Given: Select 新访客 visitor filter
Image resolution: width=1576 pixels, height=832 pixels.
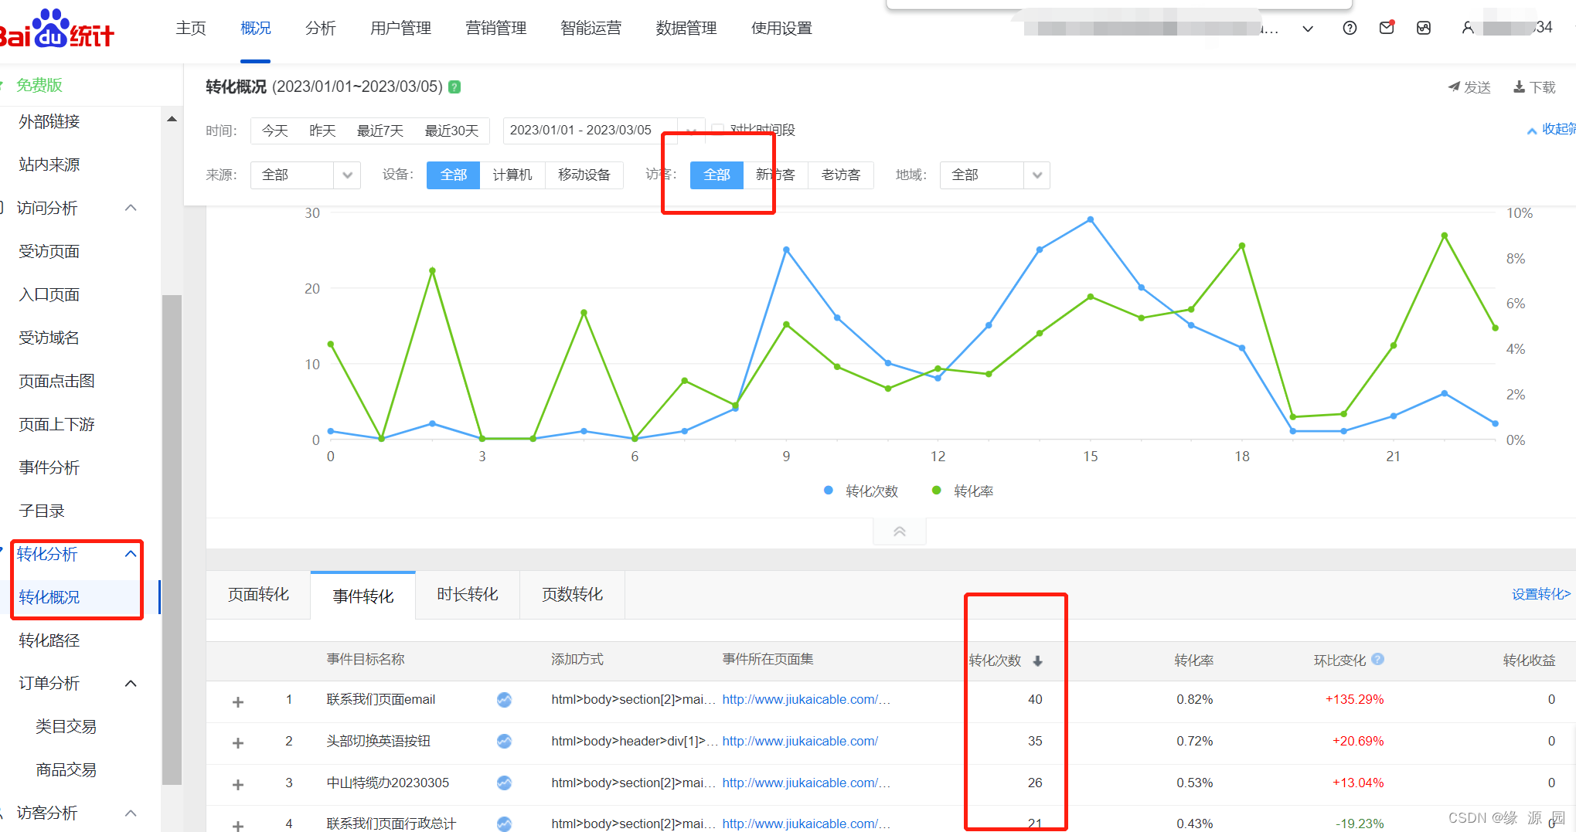Looking at the screenshot, I should pyautogui.click(x=775, y=175).
